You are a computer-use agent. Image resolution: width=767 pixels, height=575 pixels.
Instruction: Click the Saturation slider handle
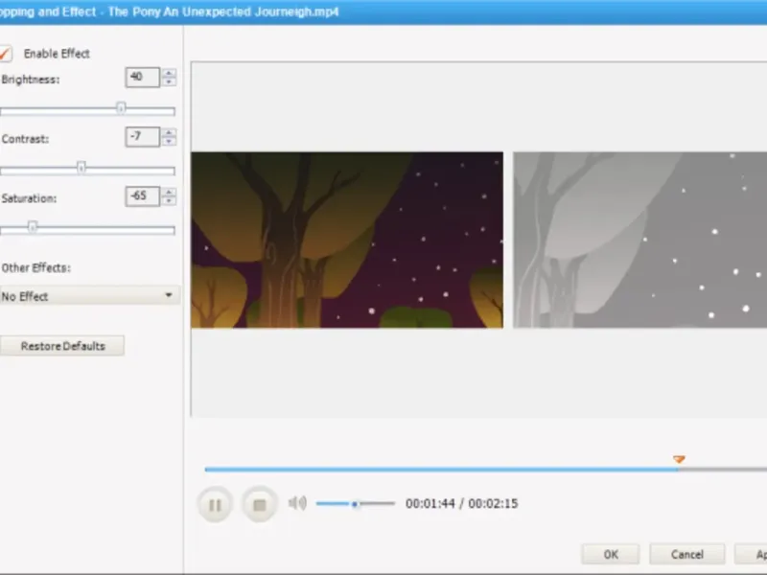(33, 227)
